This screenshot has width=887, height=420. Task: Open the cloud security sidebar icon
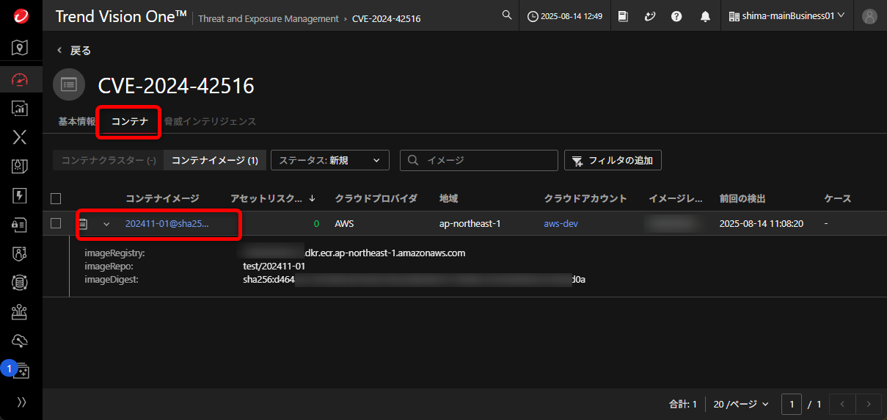pos(21,341)
